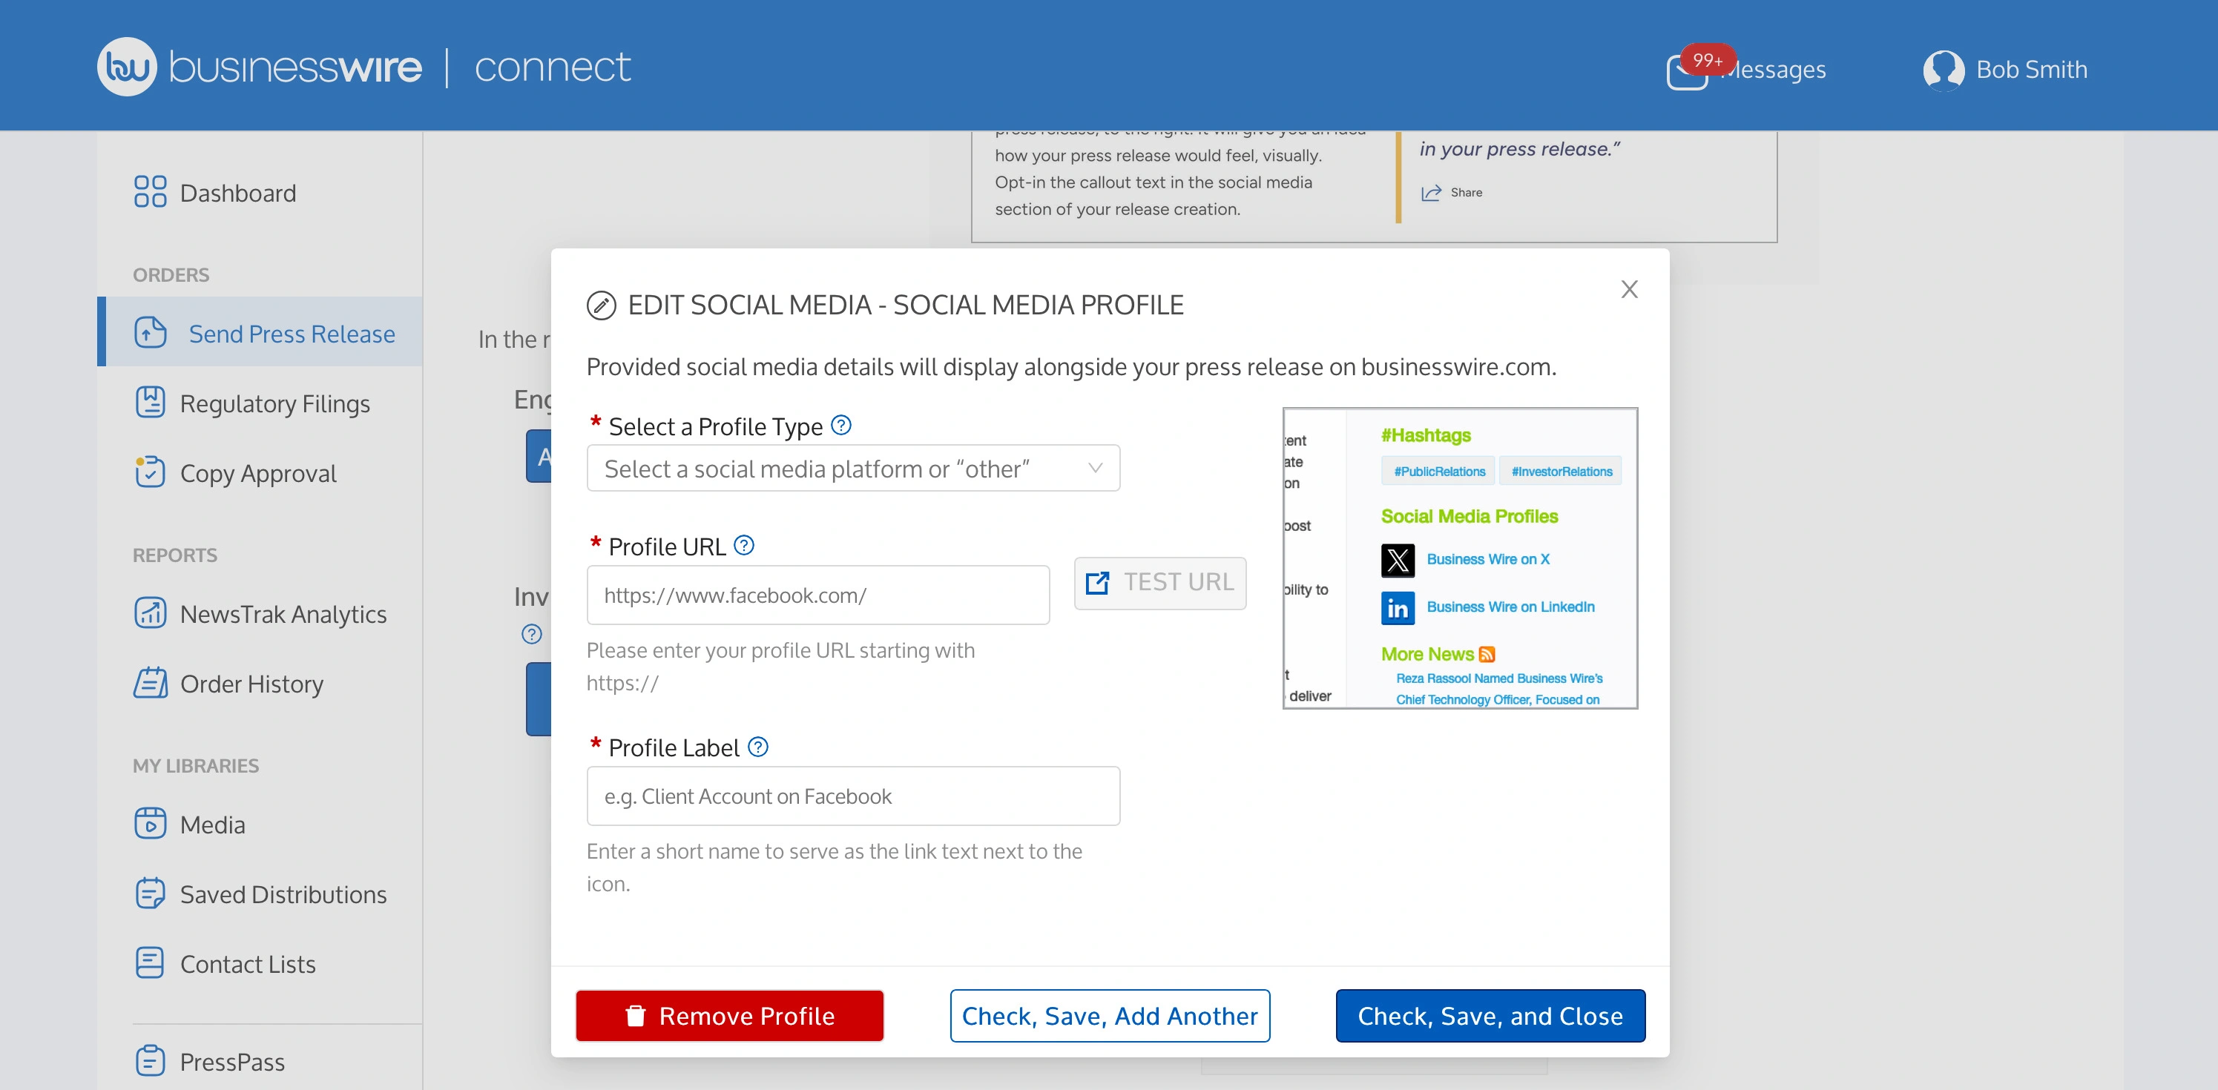Open Bob Smith user avatar icon

(1944, 70)
